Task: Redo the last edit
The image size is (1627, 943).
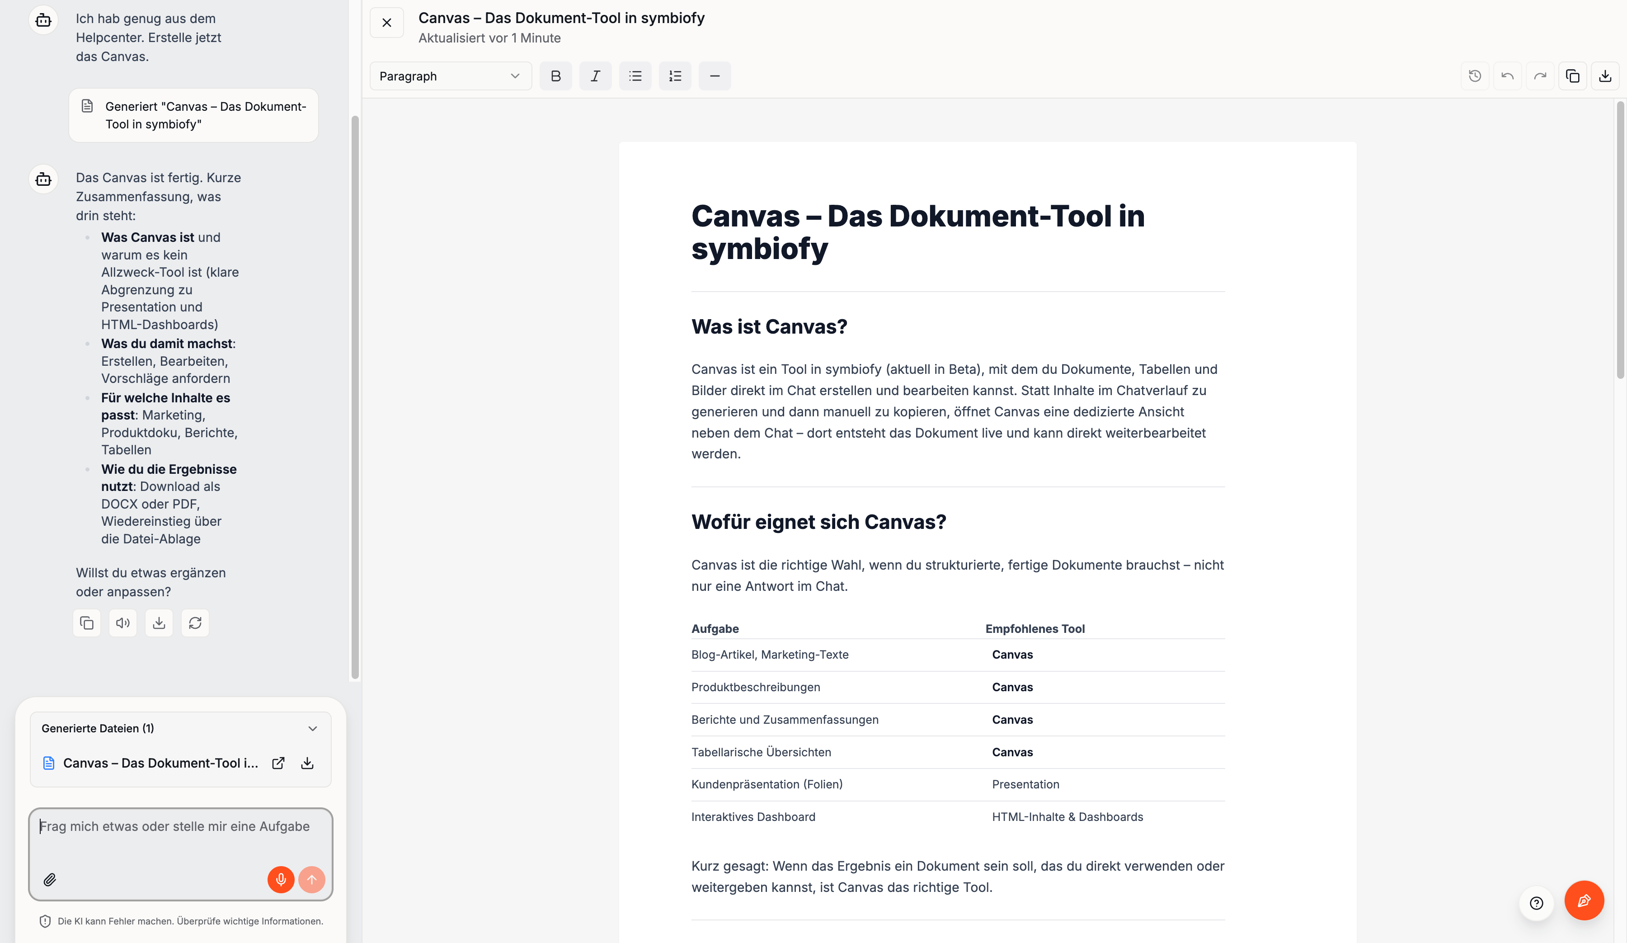Action: pyautogui.click(x=1541, y=76)
